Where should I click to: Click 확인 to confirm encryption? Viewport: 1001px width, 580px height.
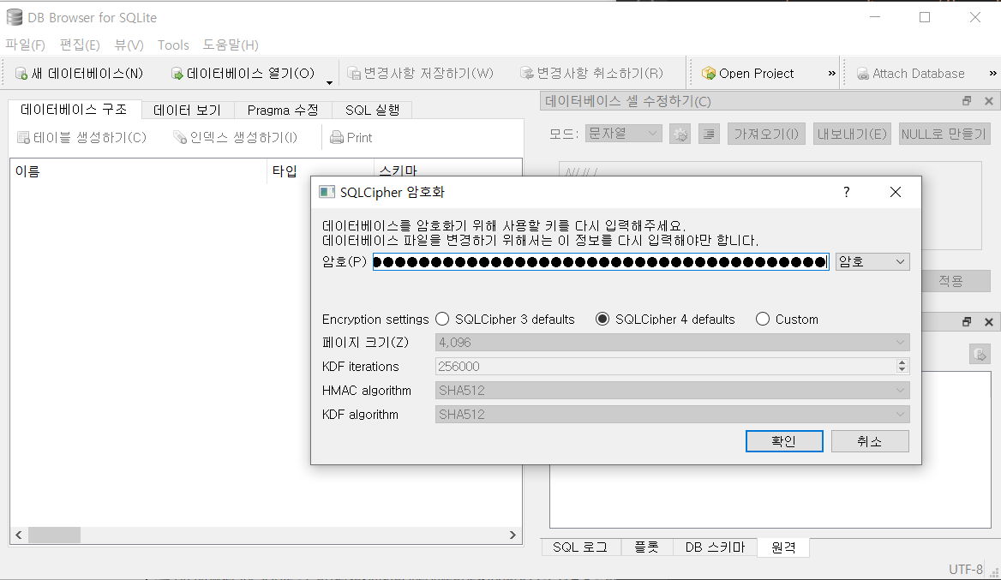[x=784, y=441]
